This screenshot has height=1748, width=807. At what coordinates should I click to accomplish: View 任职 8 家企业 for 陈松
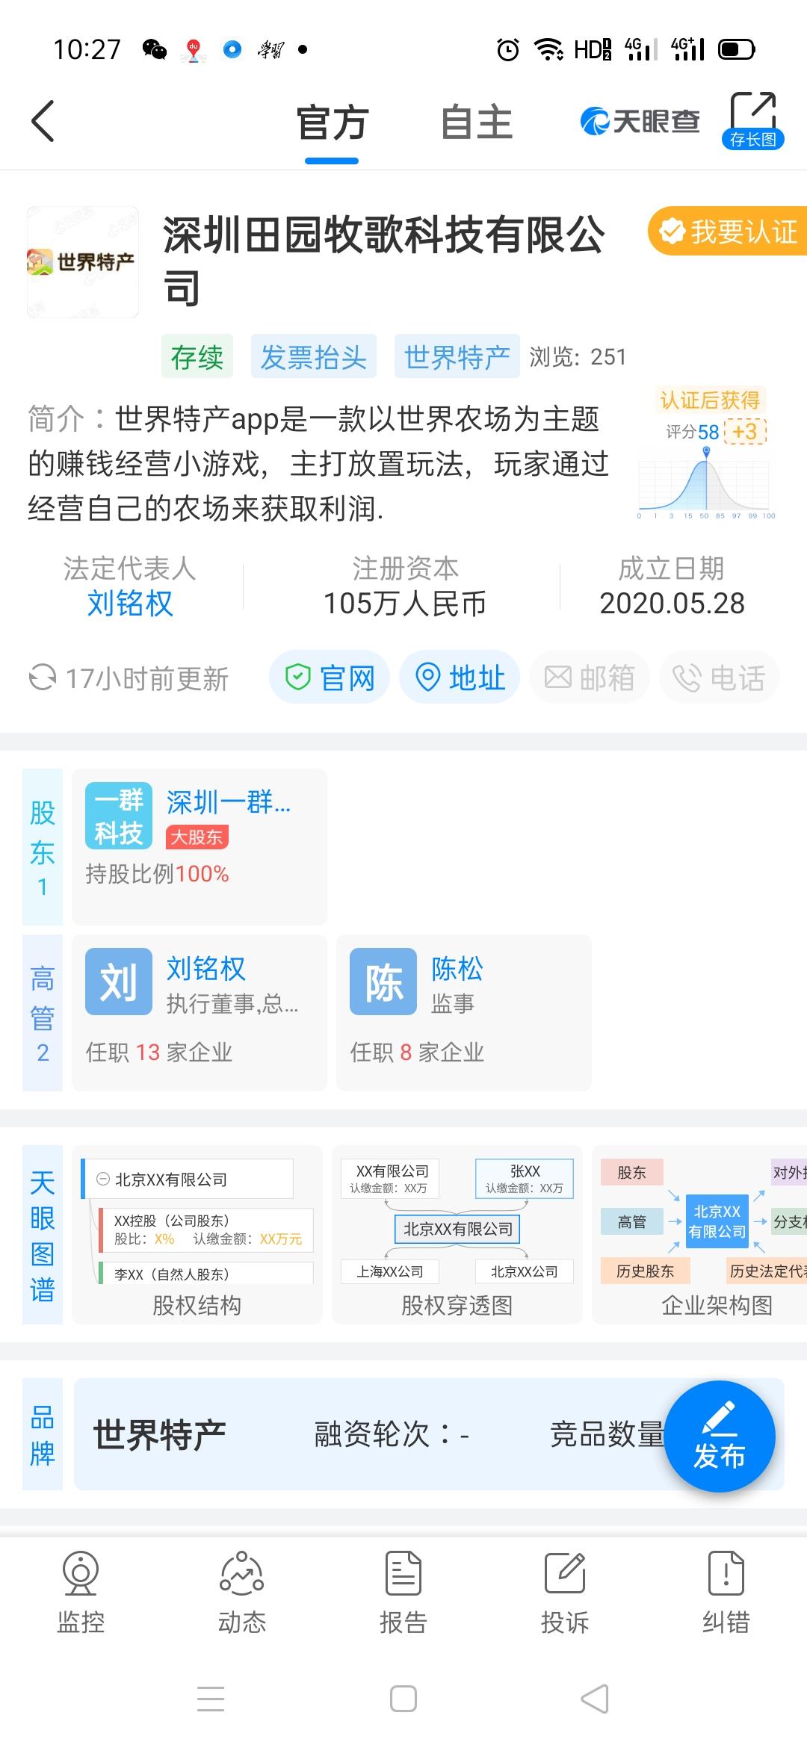(417, 1052)
